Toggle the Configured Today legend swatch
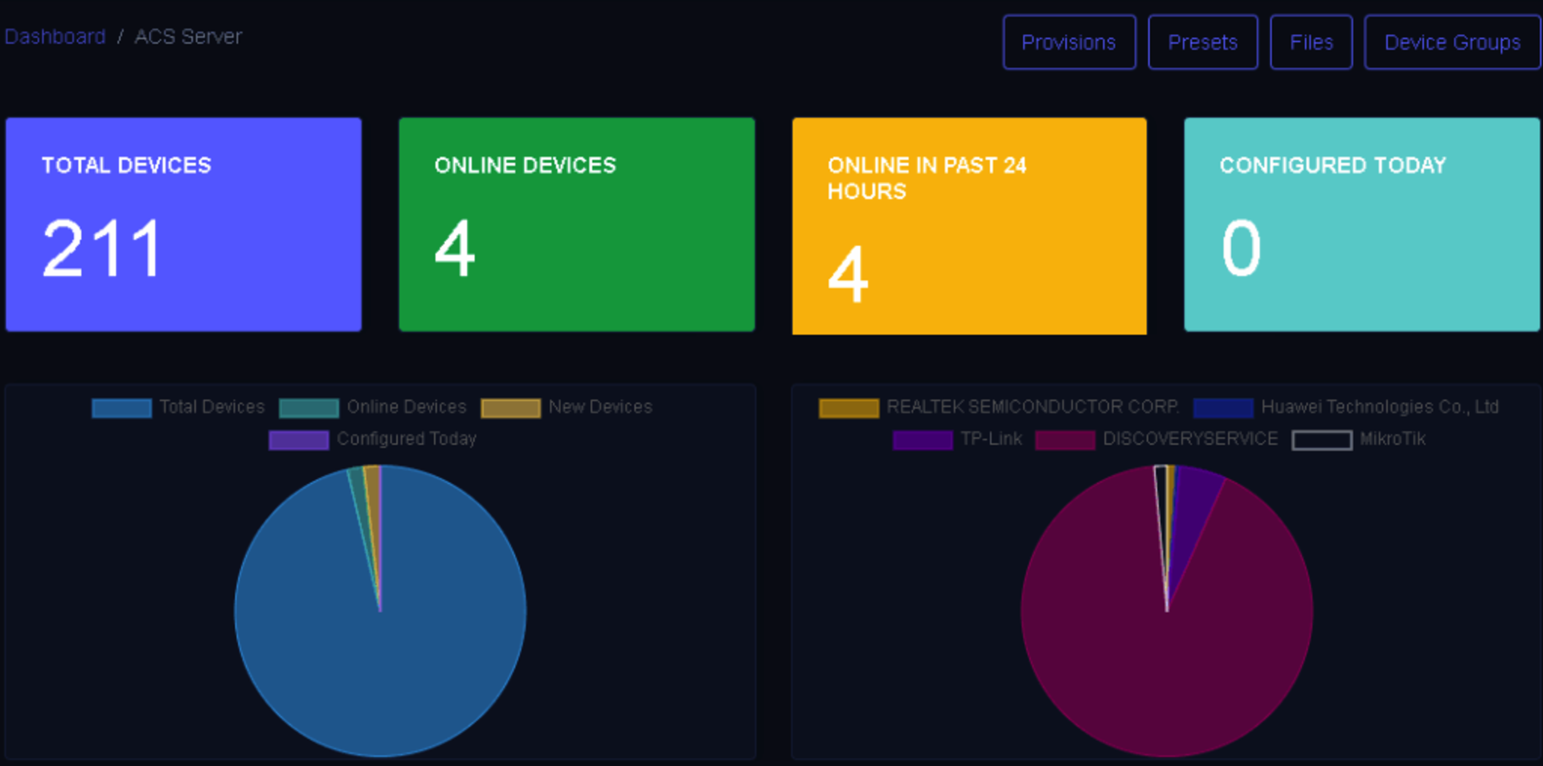Image resolution: width=1543 pixels, height=766 pixels. pyautogui.click(x=299, y=440)
